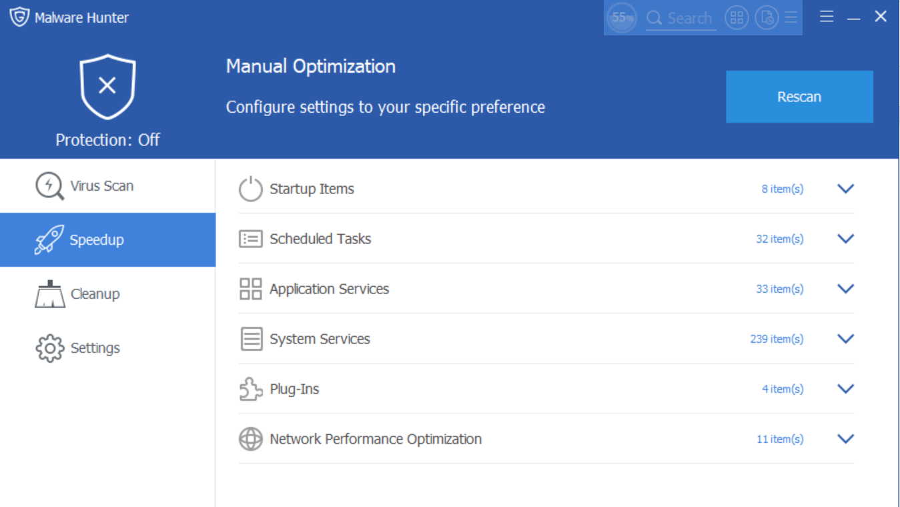Click the Plug-Ins puzzle piece icon

250,389
